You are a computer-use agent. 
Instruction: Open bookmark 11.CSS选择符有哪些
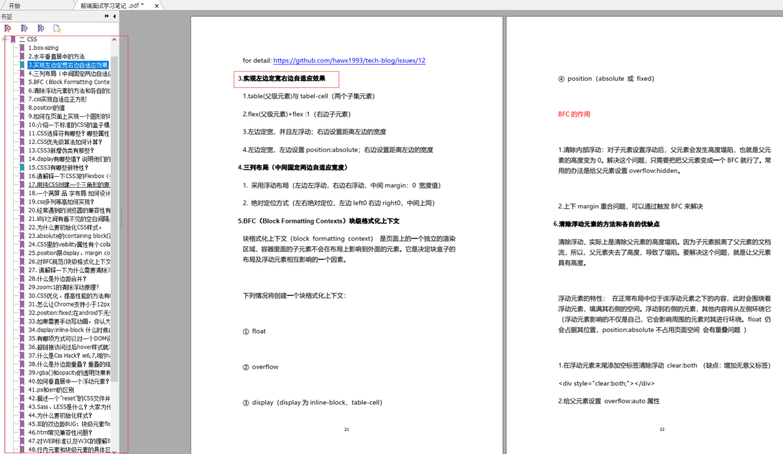point(69,133)
